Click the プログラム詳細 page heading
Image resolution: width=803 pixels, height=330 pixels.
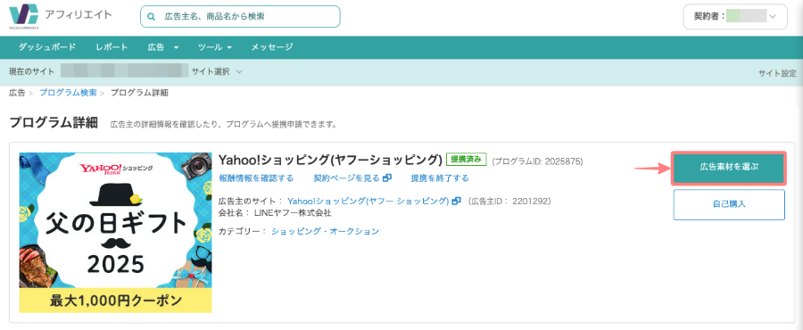pyautogui.click(x=54, y=123)
